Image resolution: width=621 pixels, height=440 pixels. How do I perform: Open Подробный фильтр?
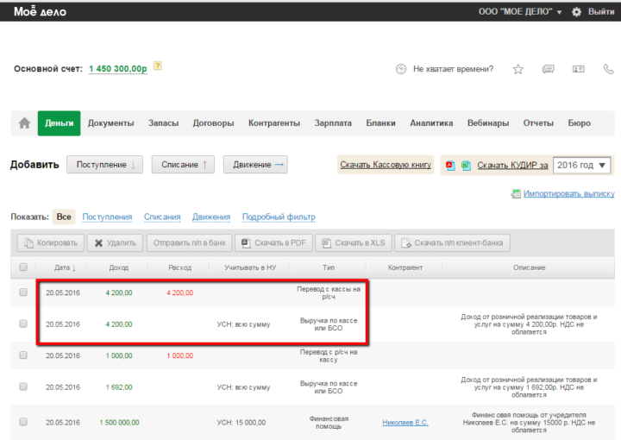pos(279,217)
